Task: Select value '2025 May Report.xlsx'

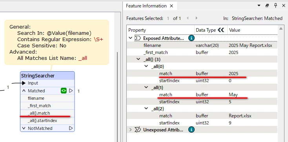Action: [x=250, y=45]
